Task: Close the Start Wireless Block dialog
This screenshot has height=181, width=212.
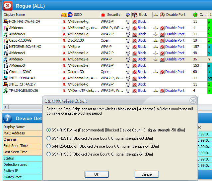Action: 193,100
